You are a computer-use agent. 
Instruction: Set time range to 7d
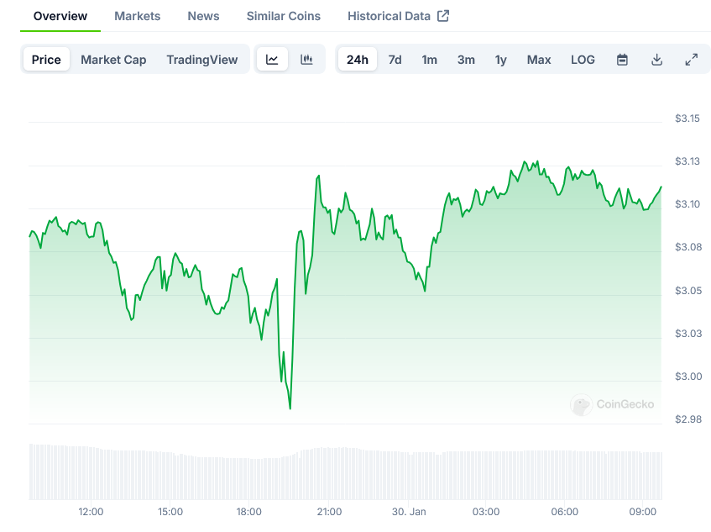395,60
